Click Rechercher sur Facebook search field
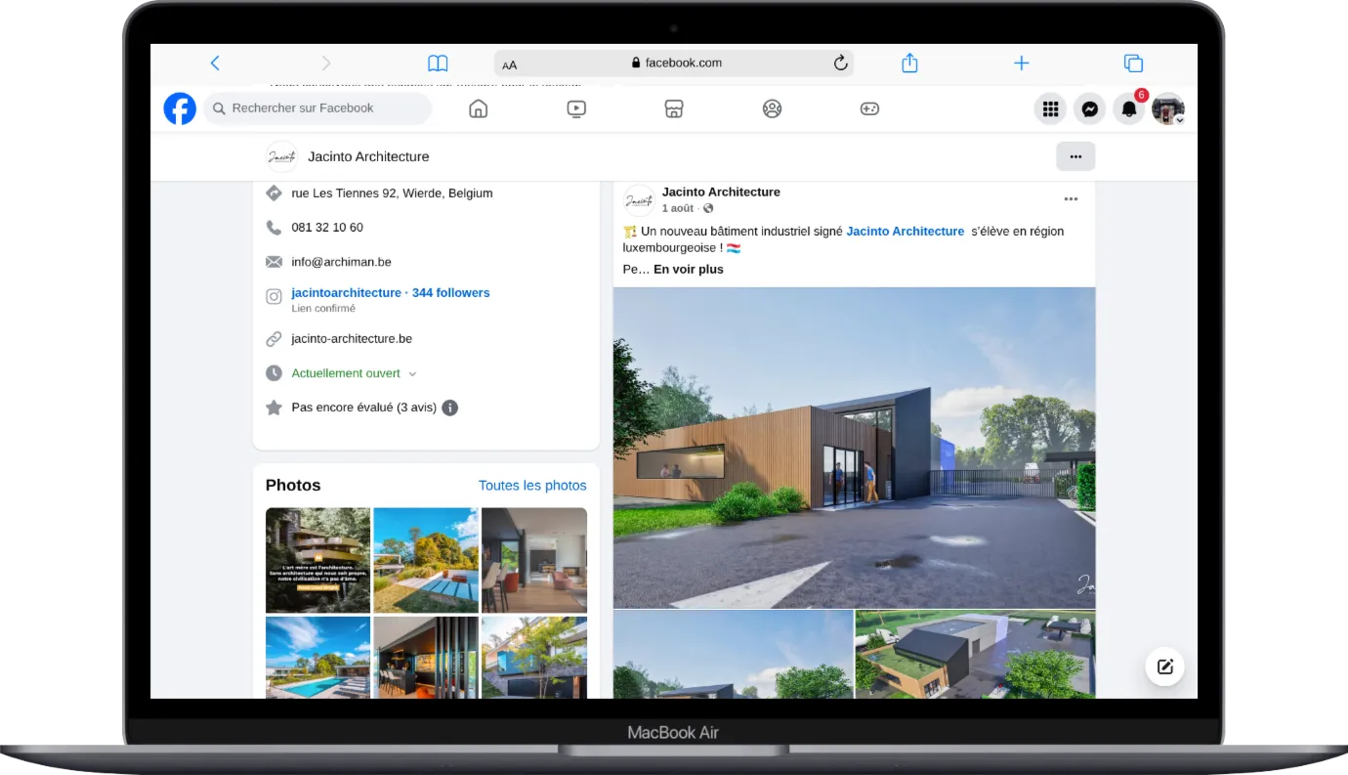Screen dimensions: 1348x775 tap(317, 108)
